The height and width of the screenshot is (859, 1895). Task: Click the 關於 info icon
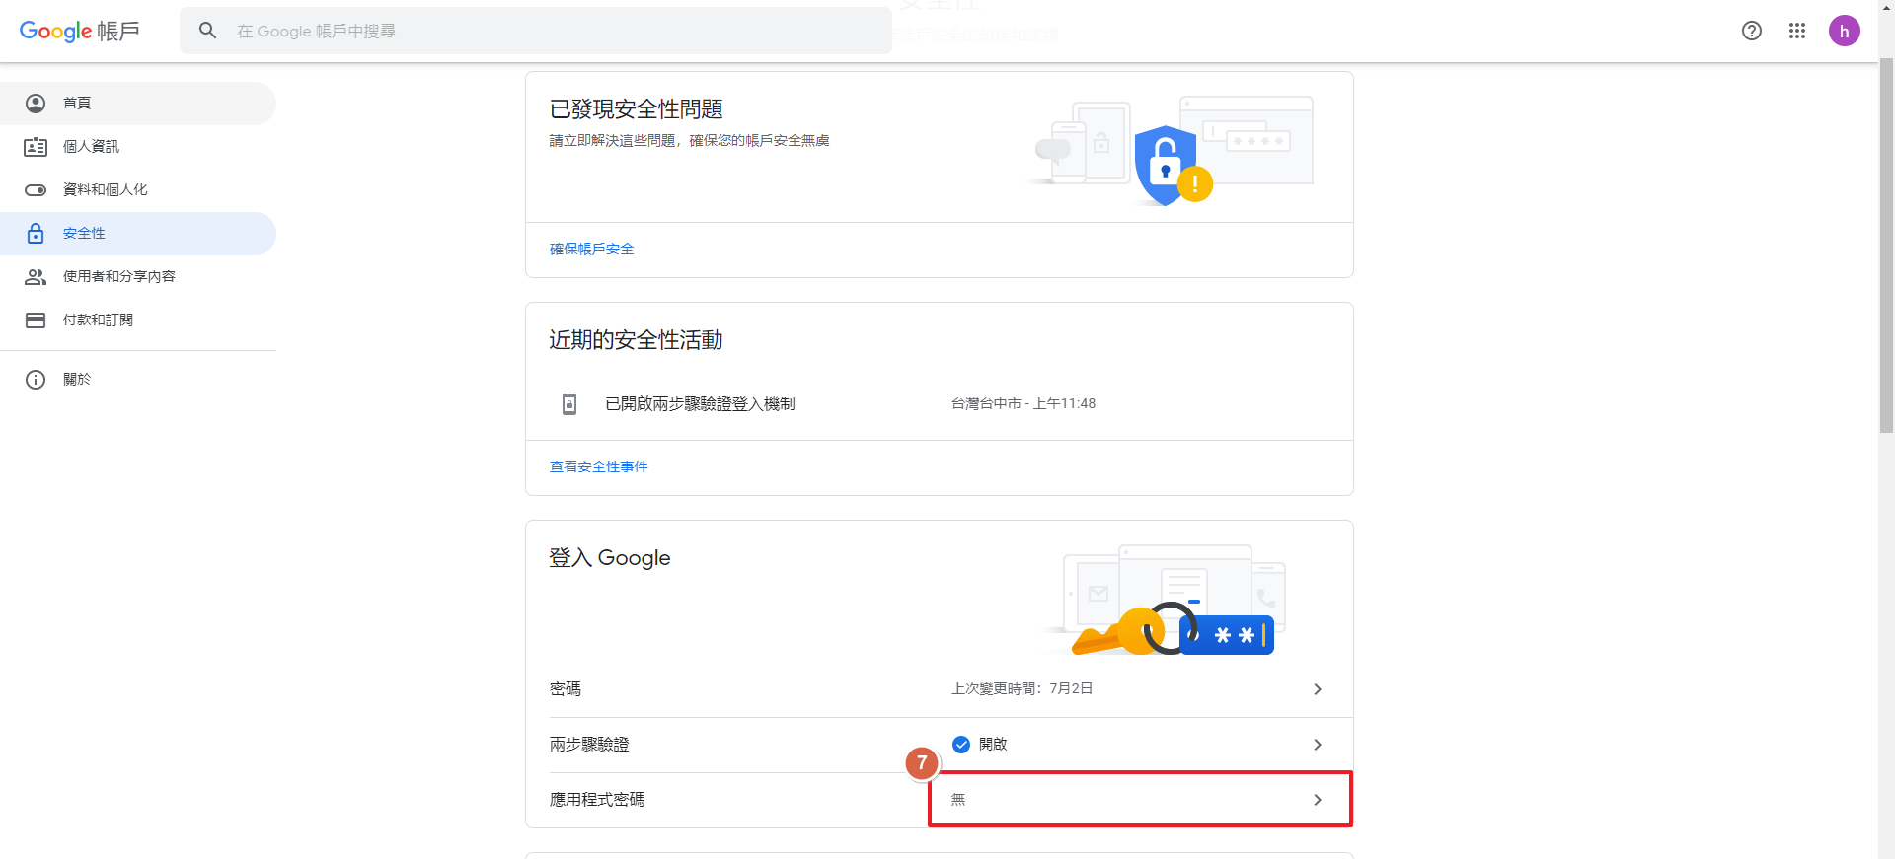36,380
